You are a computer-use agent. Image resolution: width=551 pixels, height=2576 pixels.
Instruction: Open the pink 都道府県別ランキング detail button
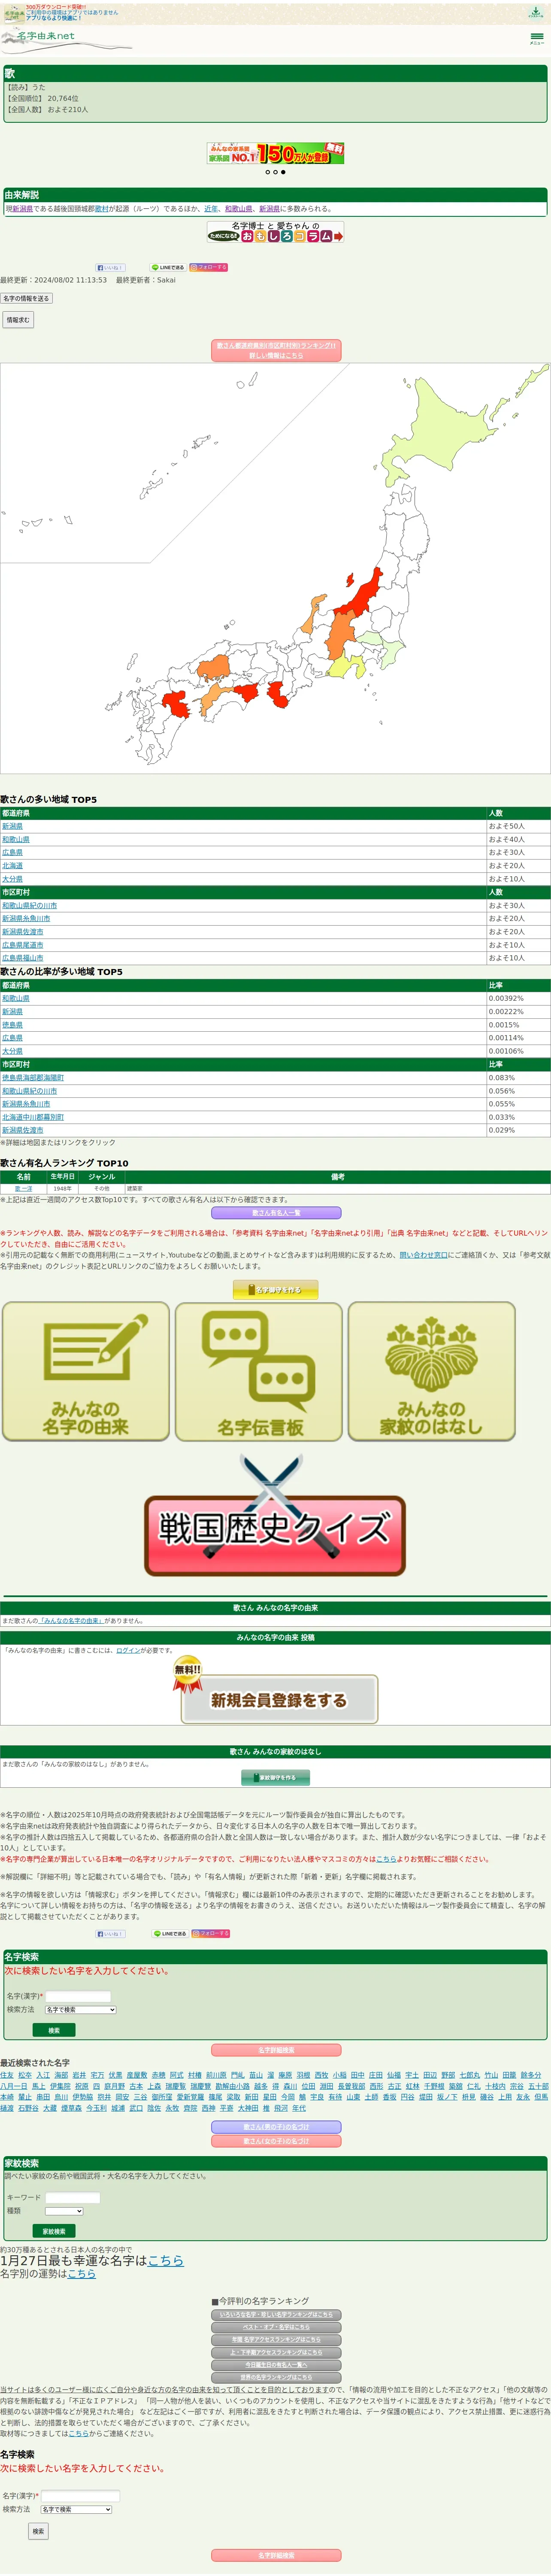pyautogui.click(x=275, y=350)
